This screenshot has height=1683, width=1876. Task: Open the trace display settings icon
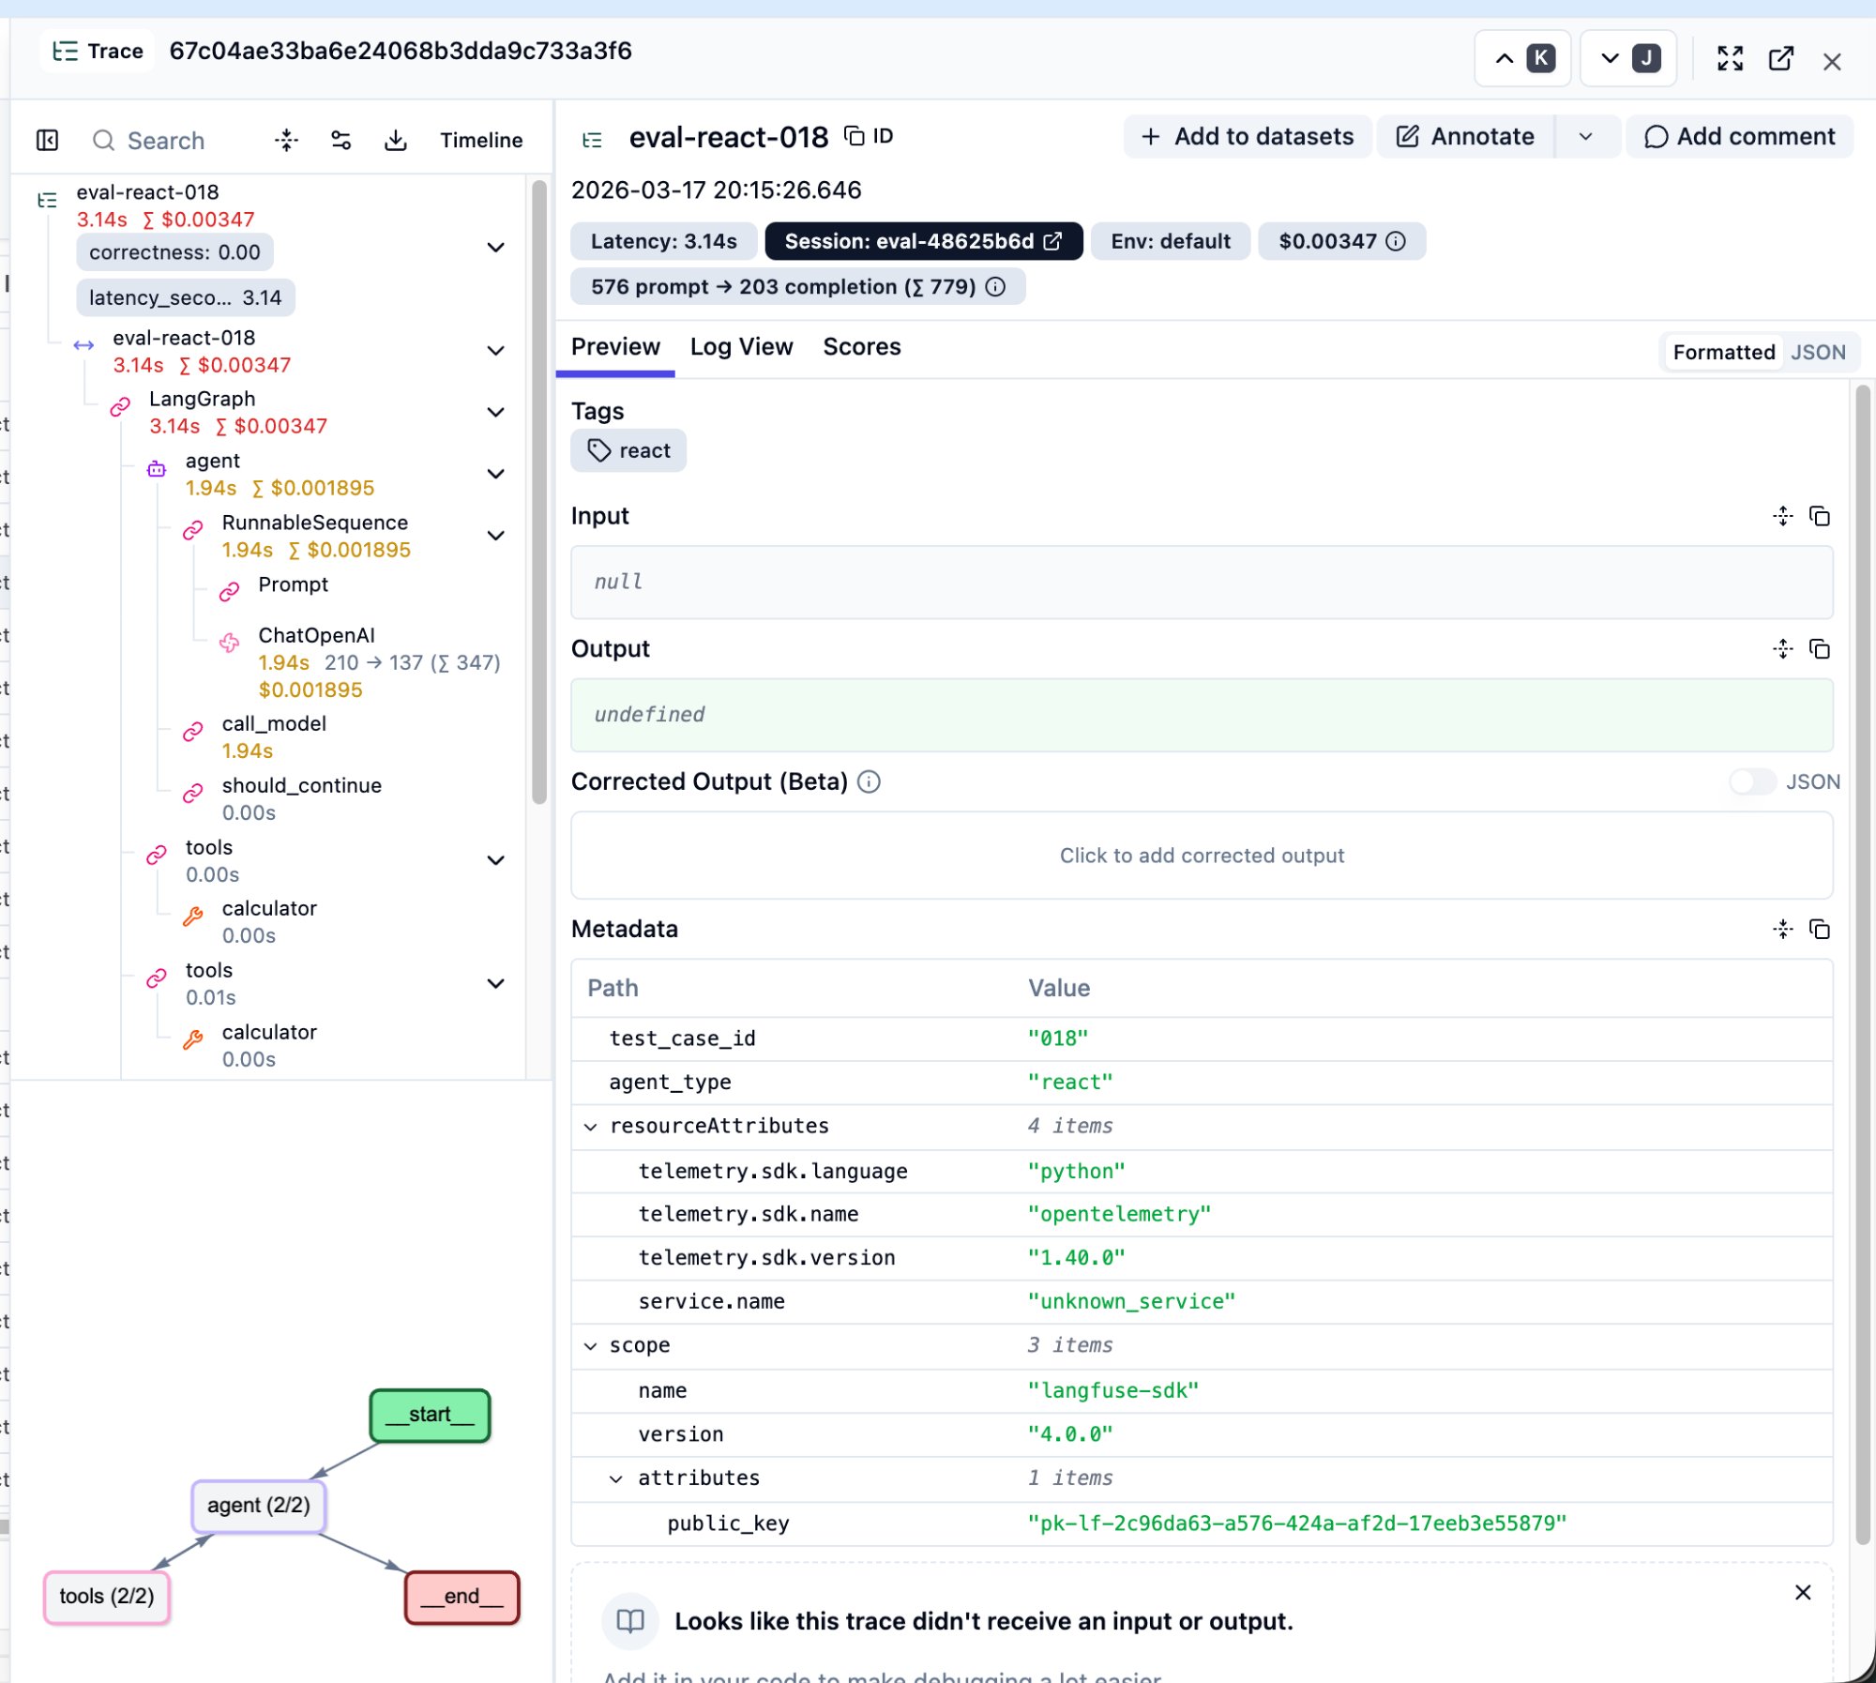tap(340, 140)
